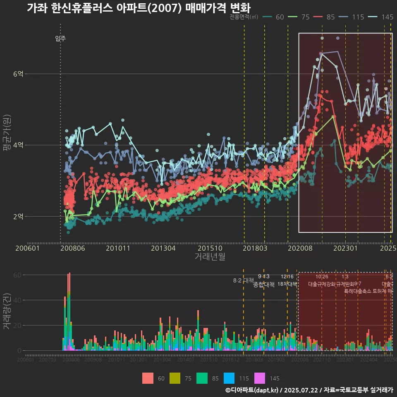Click the salmon 60 swatch in bottom legend

[x=148, y=378]
